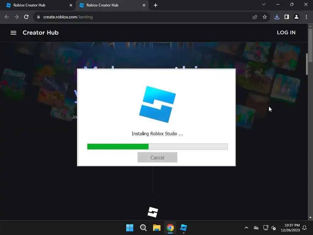The image size is (313, 235).
Task: Click the Chrome icon in the taskbar
Action: pos(170,228)
